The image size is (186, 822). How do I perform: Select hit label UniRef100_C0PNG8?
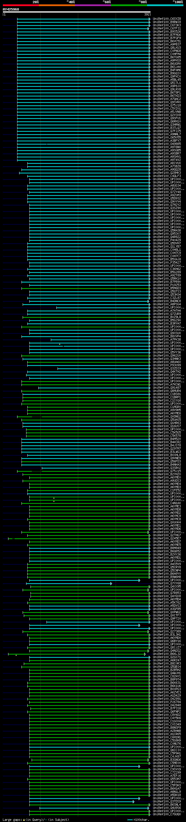click(167, 51)
